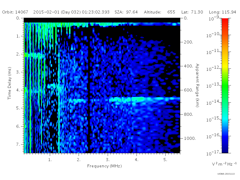
Task: Click the '600.' apparent range label
Action: (188, 90)
